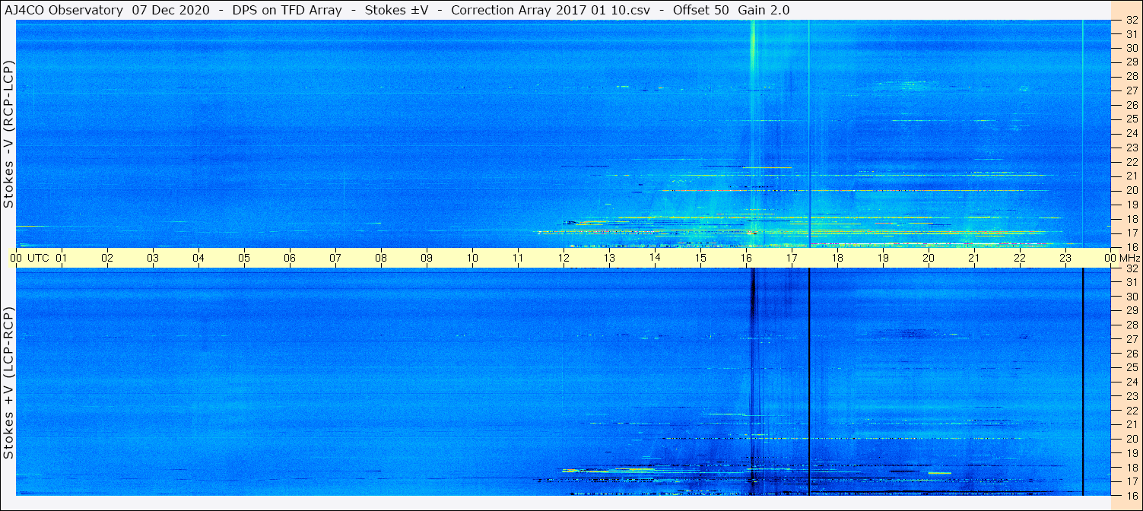Select the 02 hour marker on the time axis
The height and width of the screenshot is (511, 1143).
[107, 258]
